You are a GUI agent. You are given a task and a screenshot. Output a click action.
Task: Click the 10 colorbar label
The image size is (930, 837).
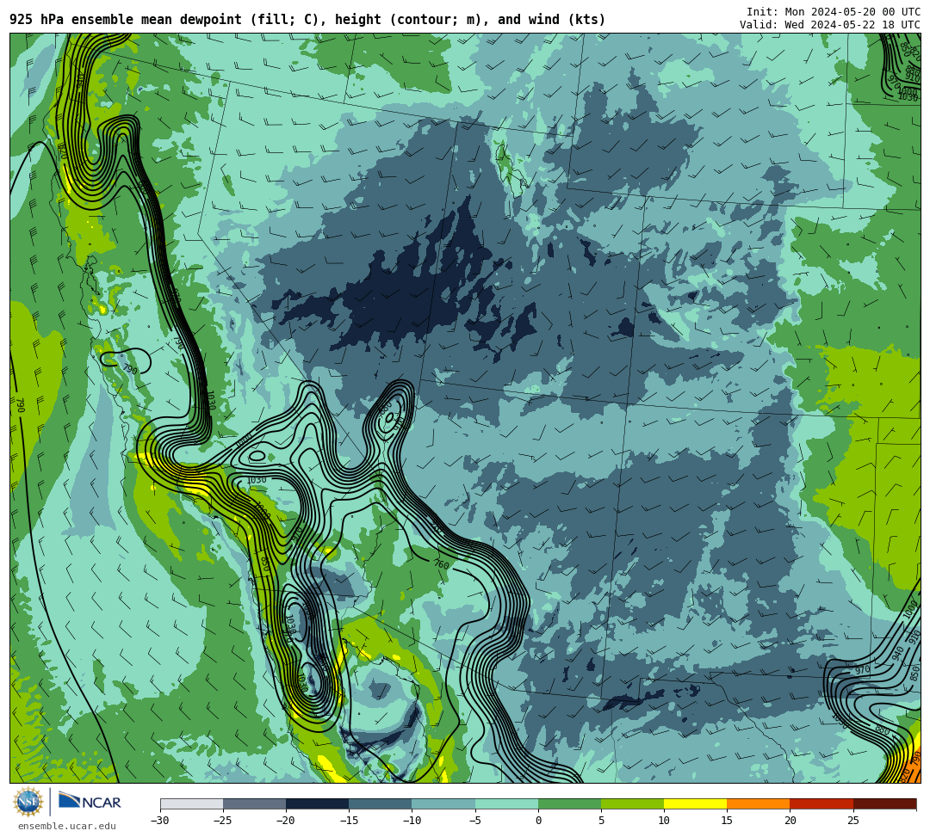point(664,821)
